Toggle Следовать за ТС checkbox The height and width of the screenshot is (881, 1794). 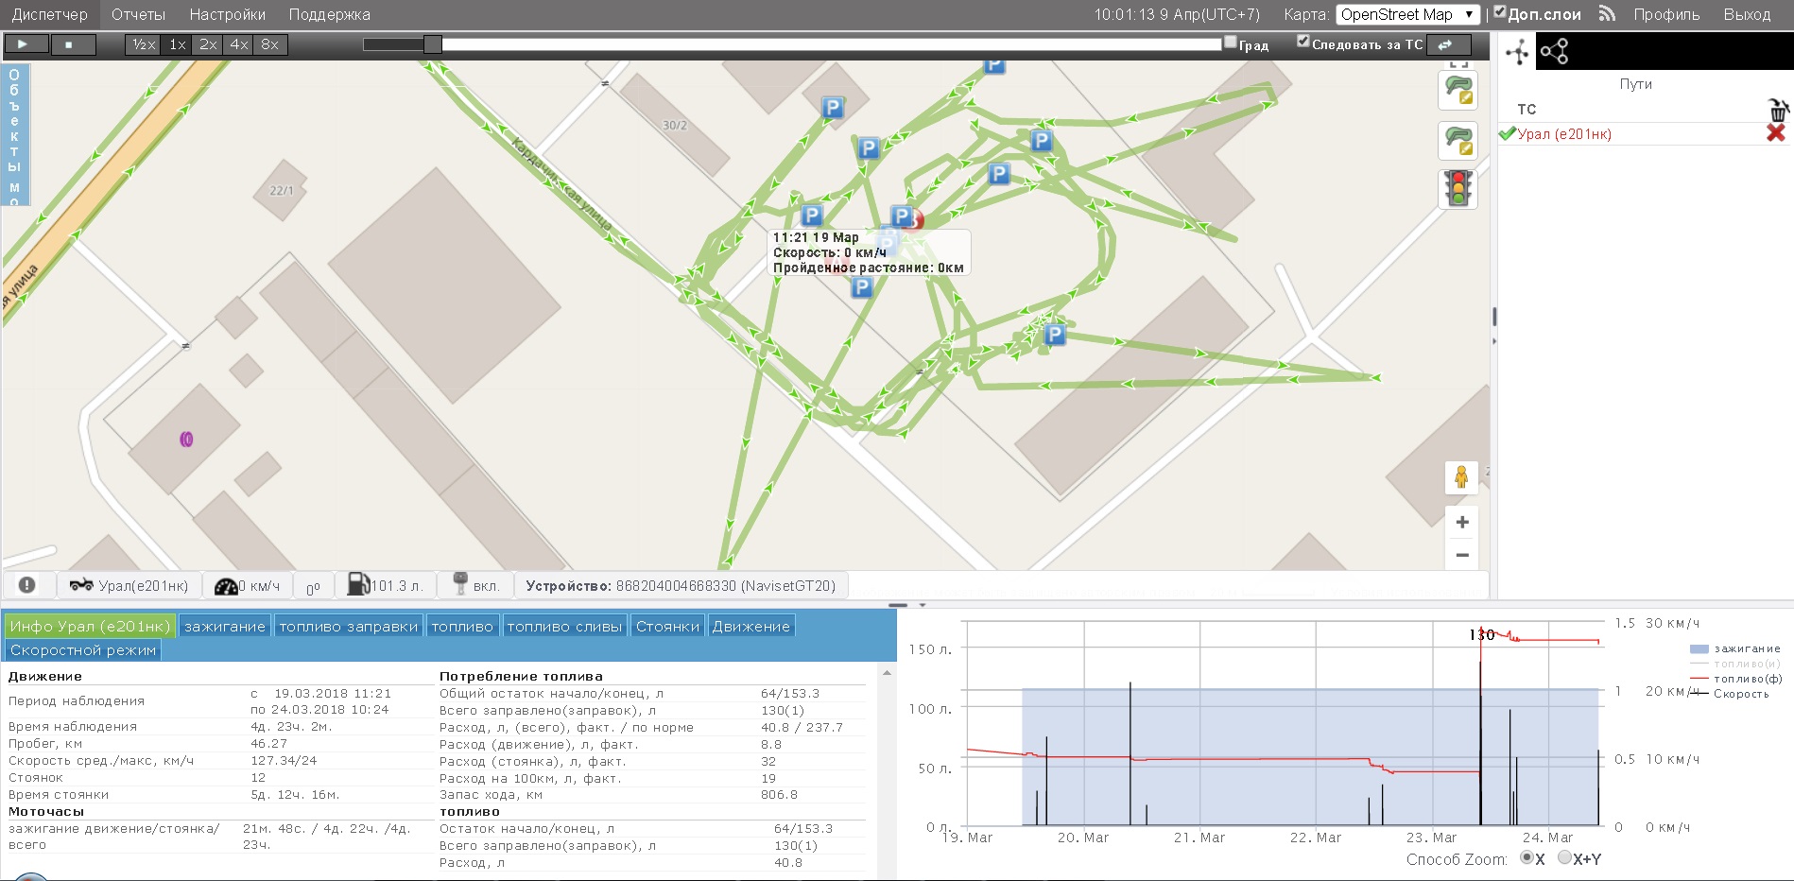pos(1303,42)
